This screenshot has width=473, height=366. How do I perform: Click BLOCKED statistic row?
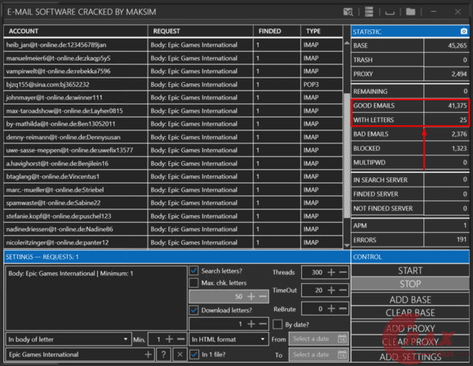410,149
